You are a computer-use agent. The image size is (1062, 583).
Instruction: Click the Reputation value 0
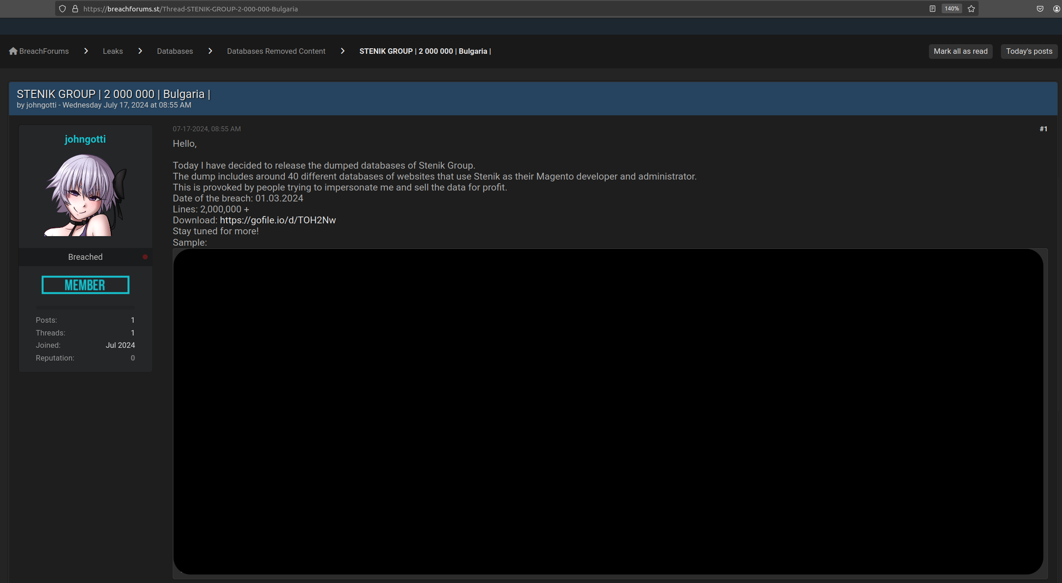point(133,358)
